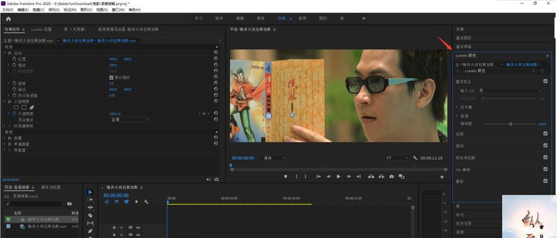This screenshot has width=557, height=238.
Task: Switch to the Lumetri 范围 tab
Action: (x=42, y=30)
